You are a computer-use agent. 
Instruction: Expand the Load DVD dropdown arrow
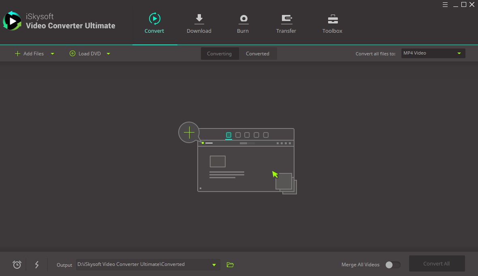108,53
